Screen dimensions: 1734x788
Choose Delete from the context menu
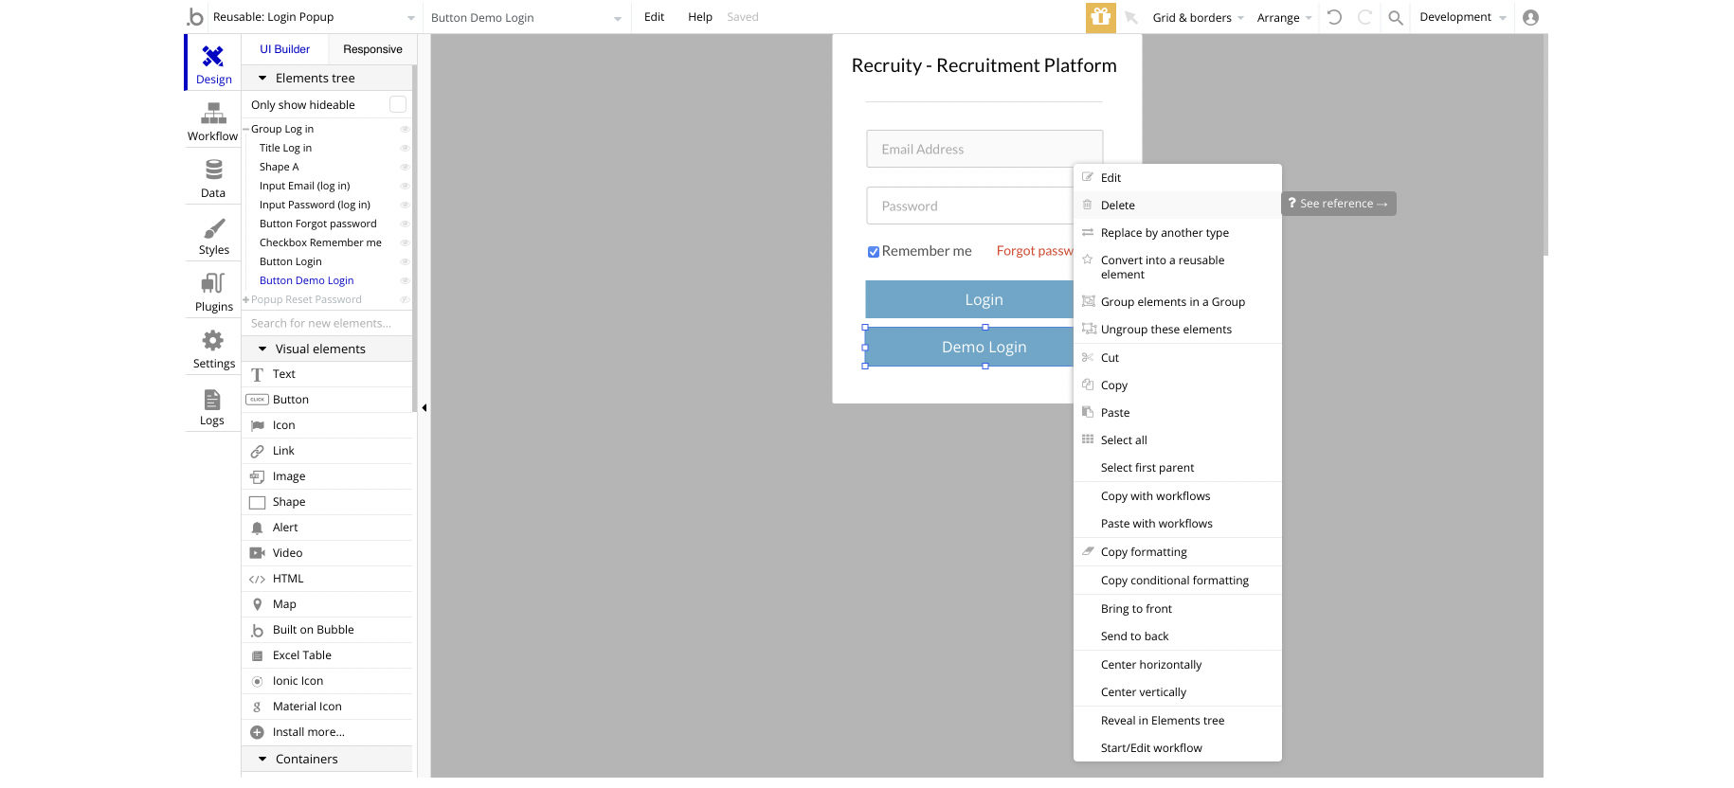coord(1118,205)
